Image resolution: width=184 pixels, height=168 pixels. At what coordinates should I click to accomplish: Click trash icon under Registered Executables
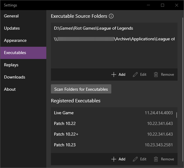[156, 159]
